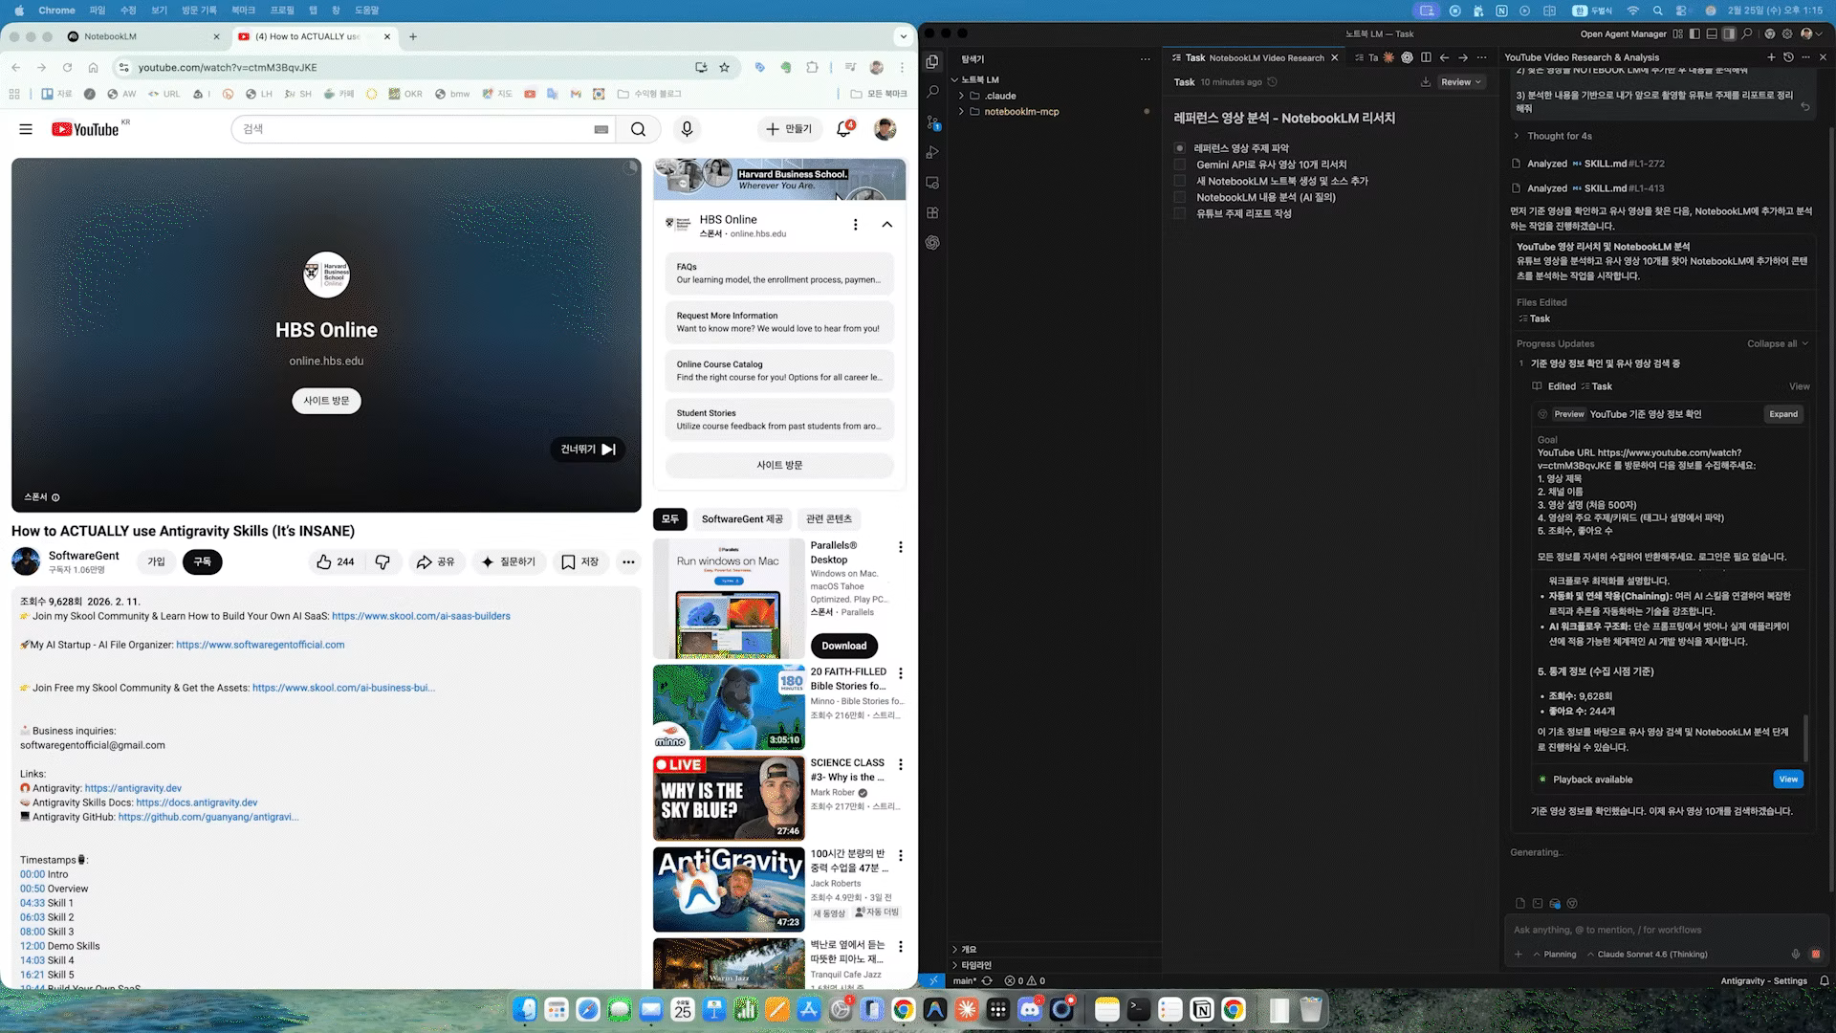Open the Review dropdown
The height and width of the screenshot is (1033, 1836).
click(1460, 82)
